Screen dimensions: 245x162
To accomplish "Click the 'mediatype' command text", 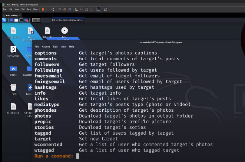I will tap(47, 104).
